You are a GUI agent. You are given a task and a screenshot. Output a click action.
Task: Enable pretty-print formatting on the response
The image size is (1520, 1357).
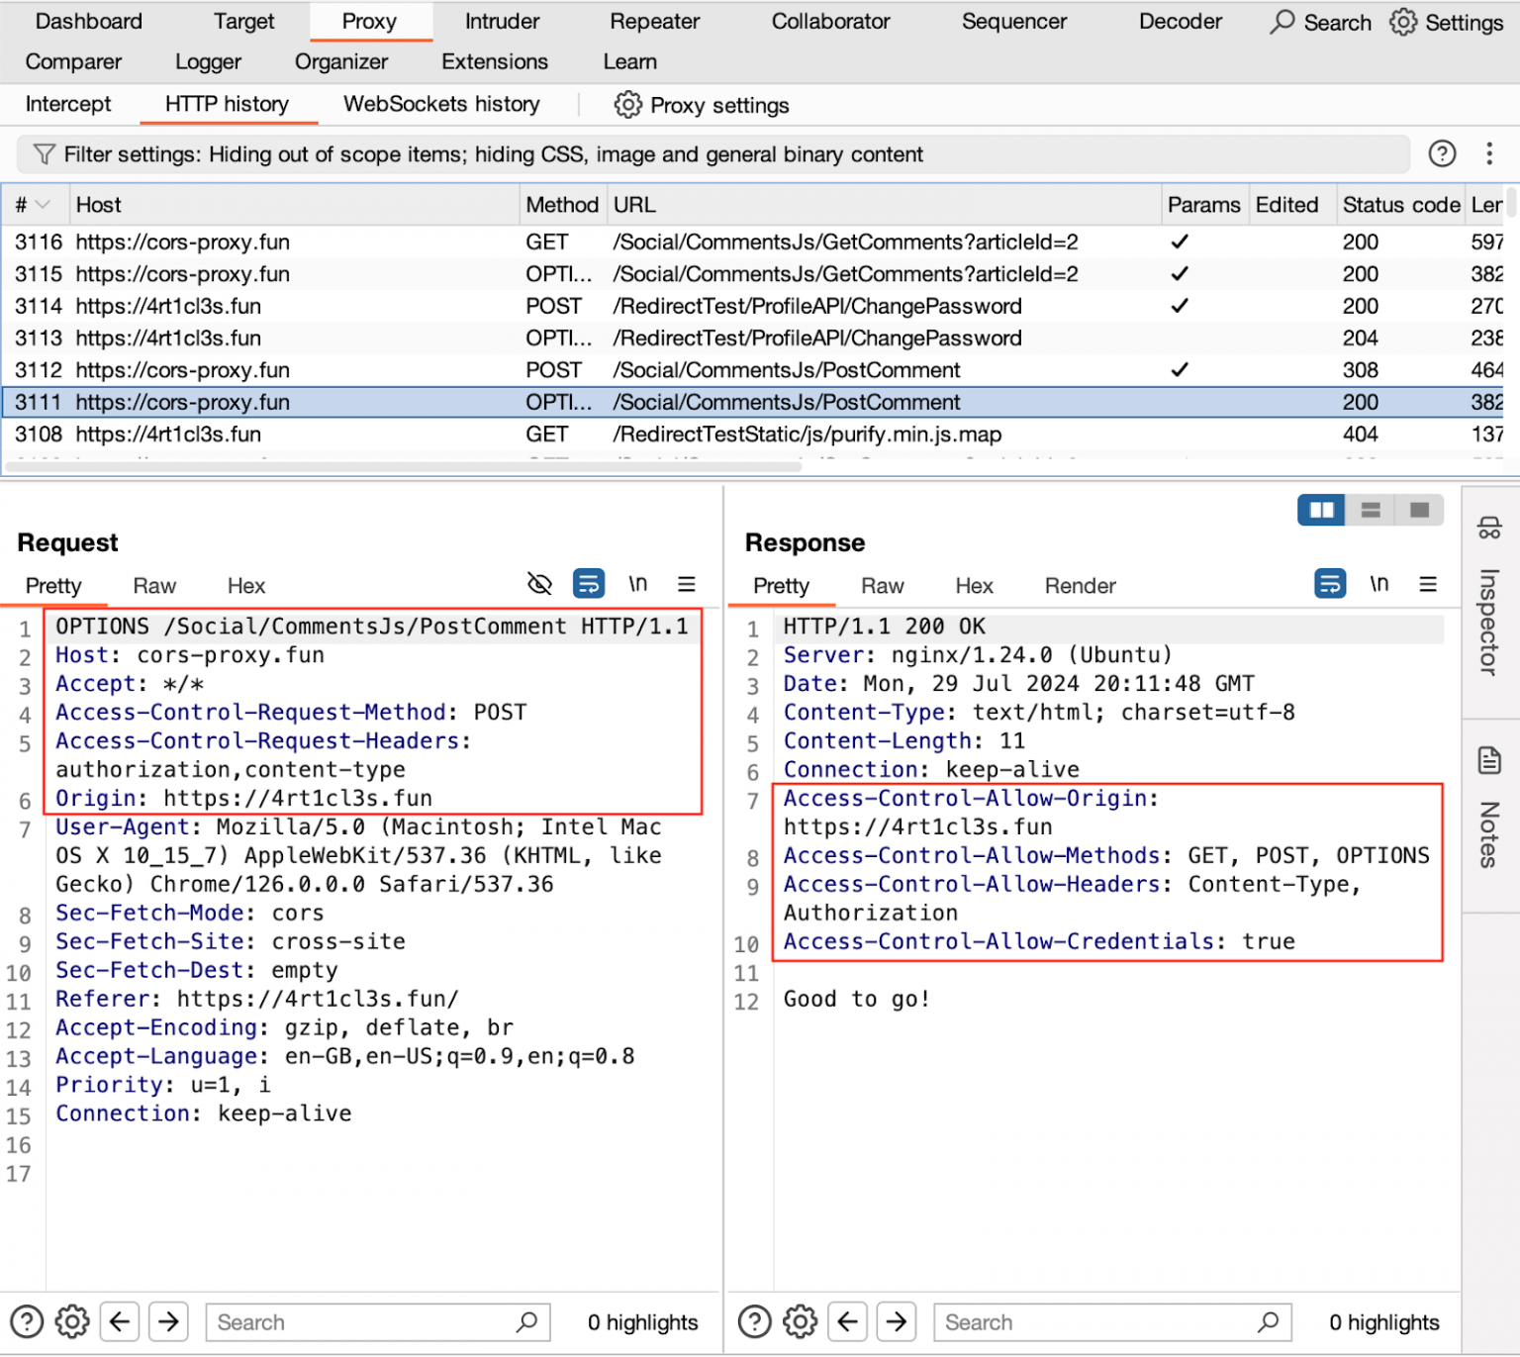1329,584
